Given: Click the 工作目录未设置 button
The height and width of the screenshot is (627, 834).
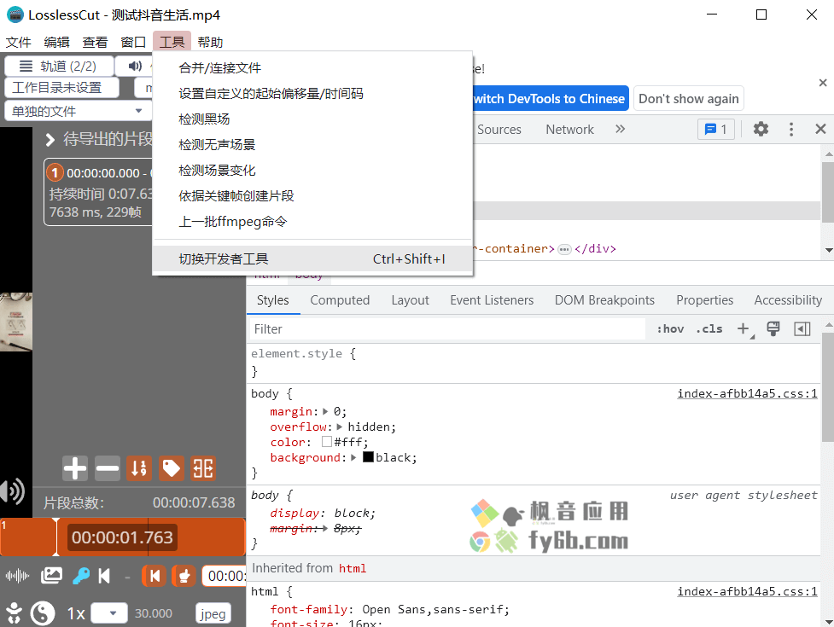Looking at the screenshot, I should point(61,88).
